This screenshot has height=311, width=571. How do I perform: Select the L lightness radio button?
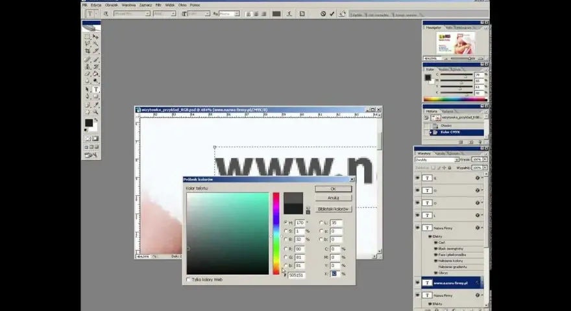(321, 223)
